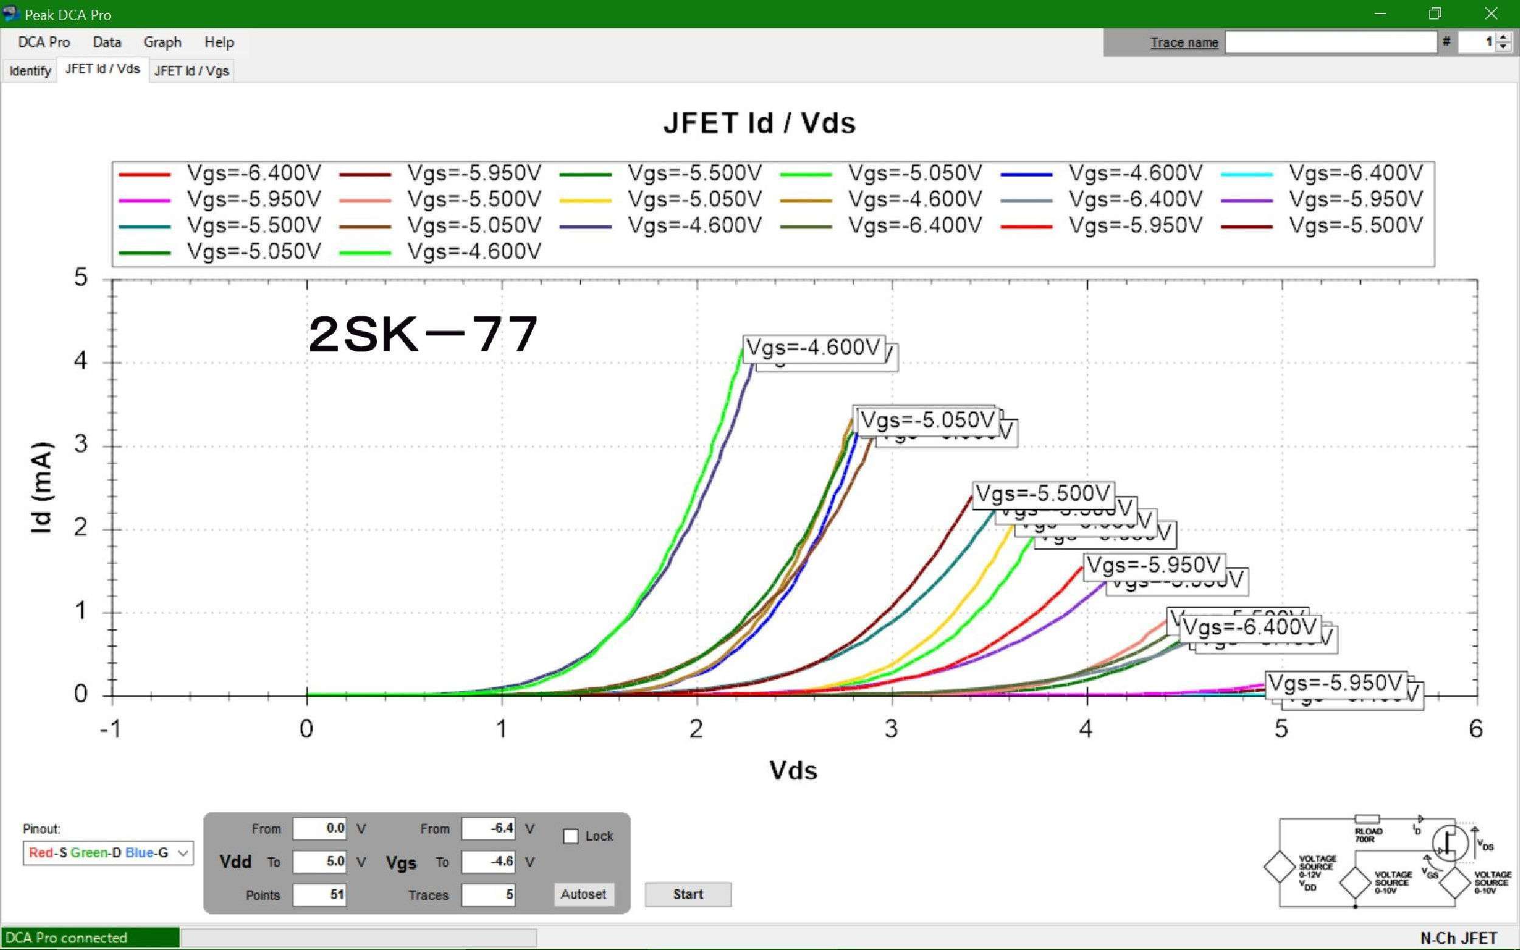This screenshot has height=950, width=1520.
Task: Restore down the application window
Action: point(1435,14)
